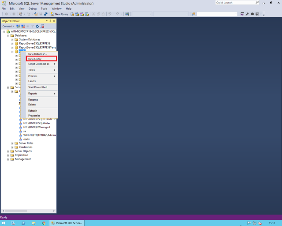The image size is (282, 226).
Task: Click the Object Explorer horizontal scrollbar thumb
Action: click(x=16, y=211)
